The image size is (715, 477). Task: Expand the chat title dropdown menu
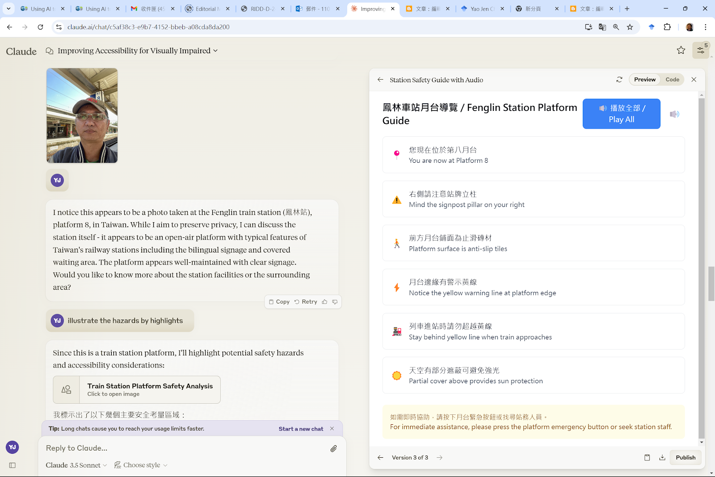click(x=215, y=51)
